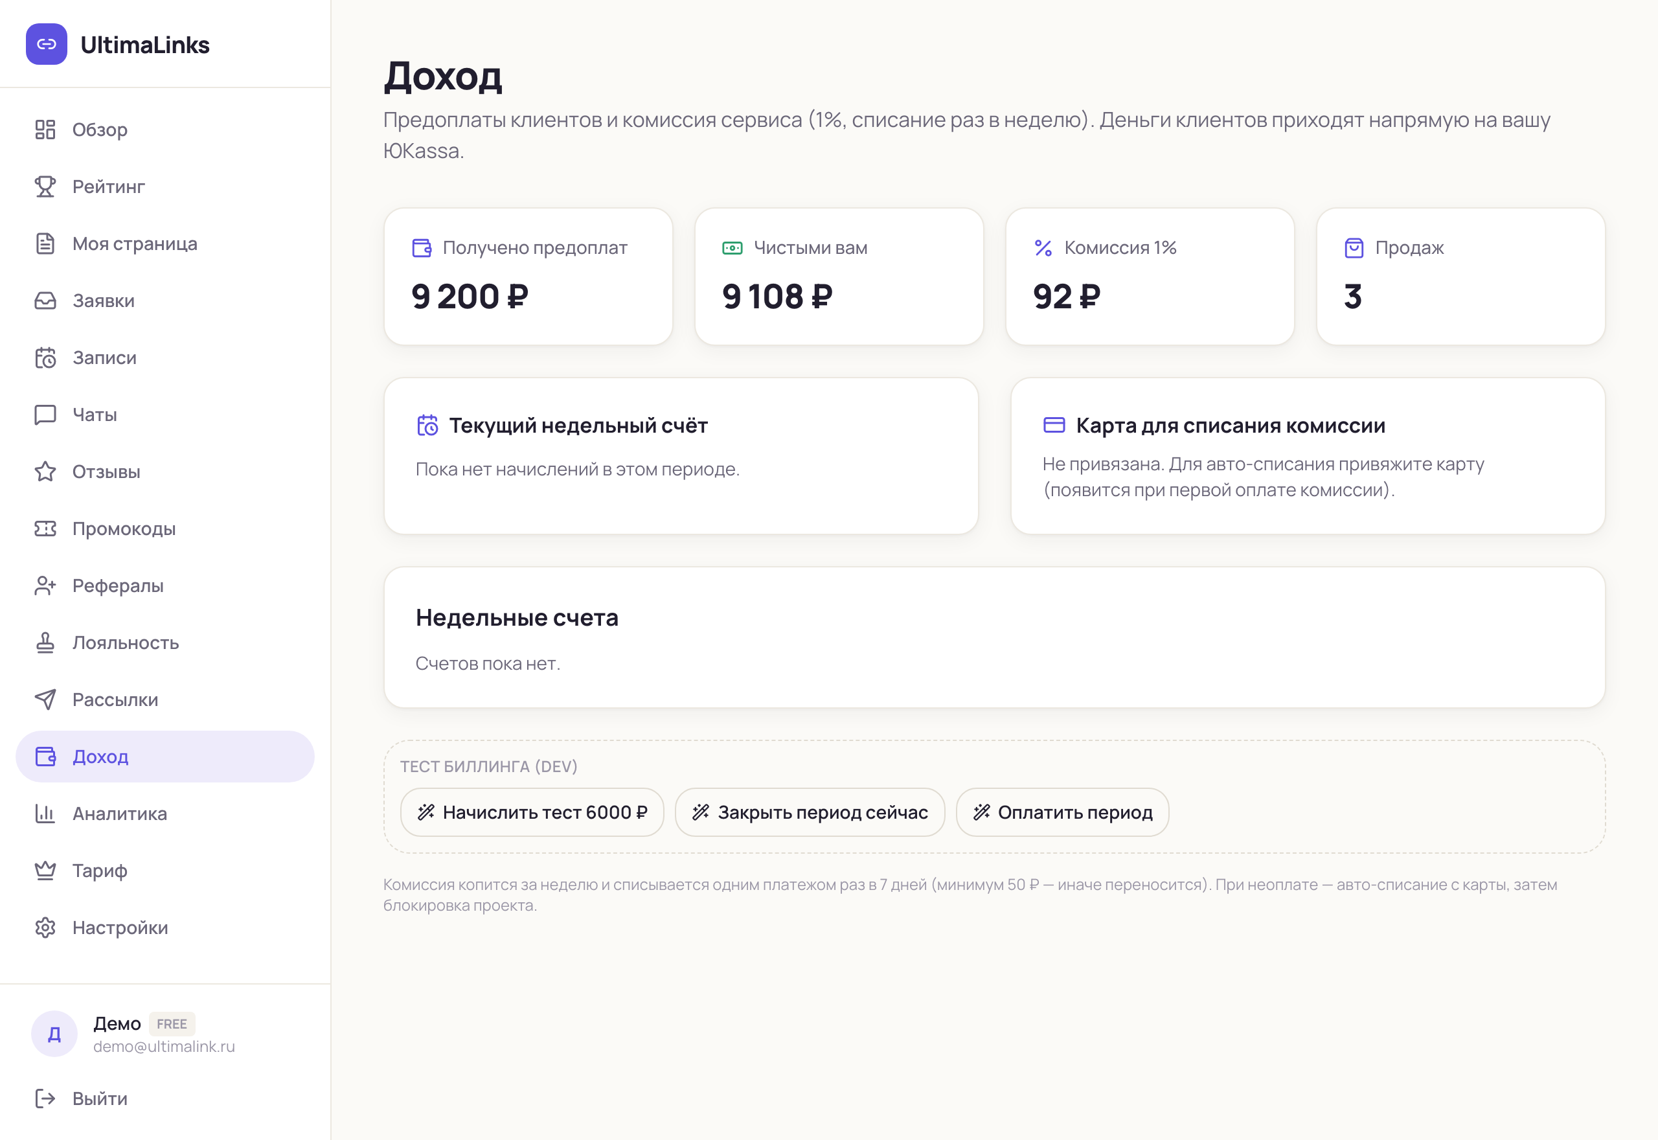
Task: Click the Чистыми вам label
Action: tap(810, 248)
